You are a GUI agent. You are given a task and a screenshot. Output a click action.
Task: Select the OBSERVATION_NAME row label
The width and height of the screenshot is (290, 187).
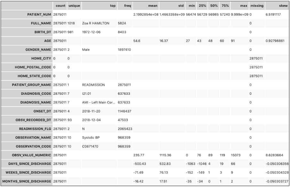point(27,137)
